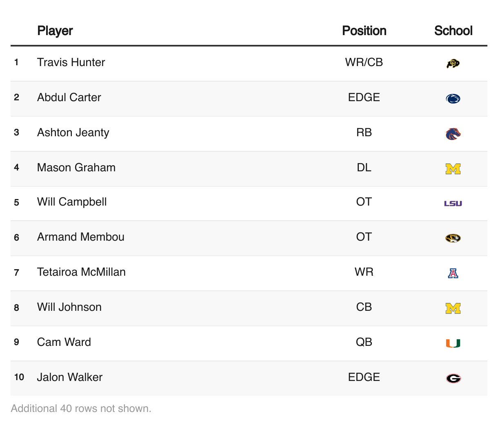Click Jalon Walker's EDGE position cell

click(x=364, y=377)
